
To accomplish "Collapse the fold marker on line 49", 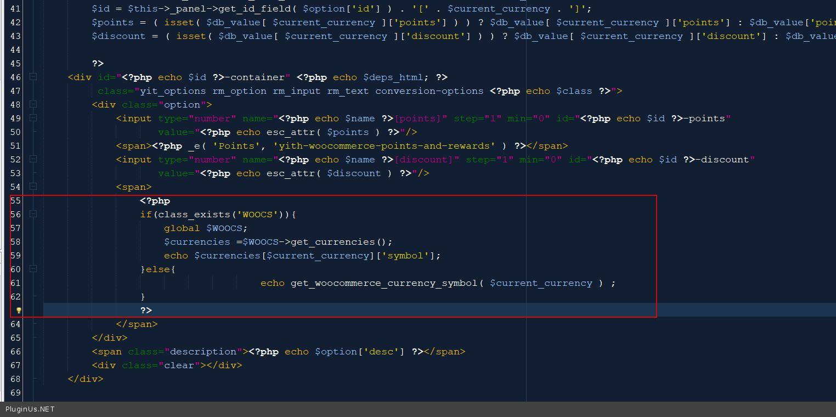I will (33, 119).
